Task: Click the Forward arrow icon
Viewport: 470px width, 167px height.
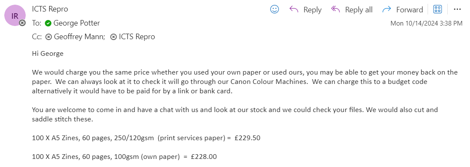Action: [387, 9]
